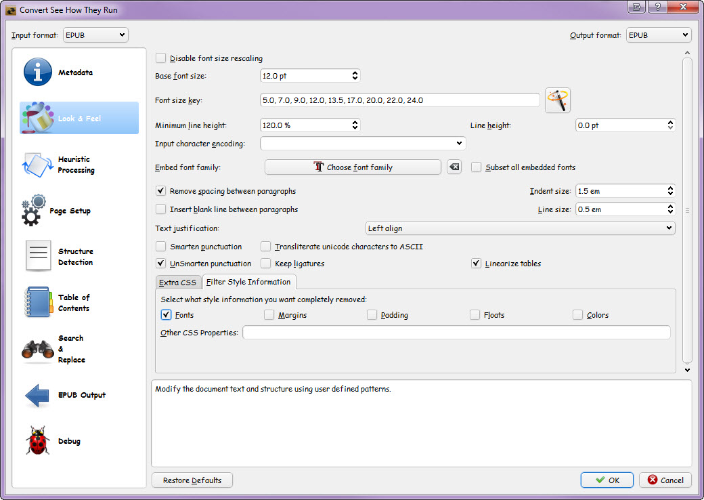Open the Table of Contents notebook icon

[x=38, y=302]
